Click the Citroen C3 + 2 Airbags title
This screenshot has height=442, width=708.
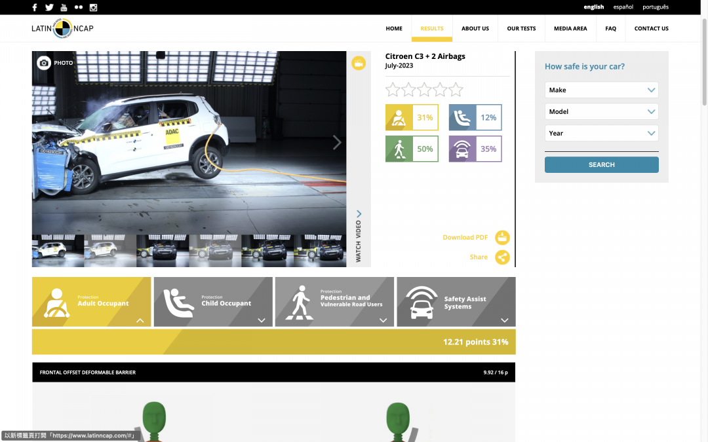pyautogui.click(x=425, y=56)
